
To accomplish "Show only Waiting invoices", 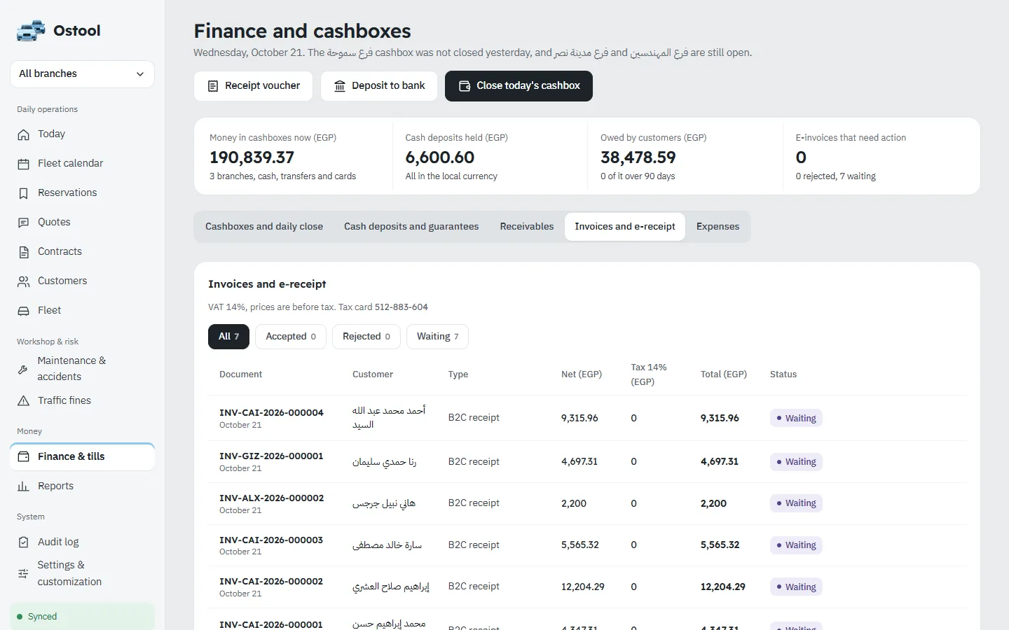I will (x=438, y=337).
